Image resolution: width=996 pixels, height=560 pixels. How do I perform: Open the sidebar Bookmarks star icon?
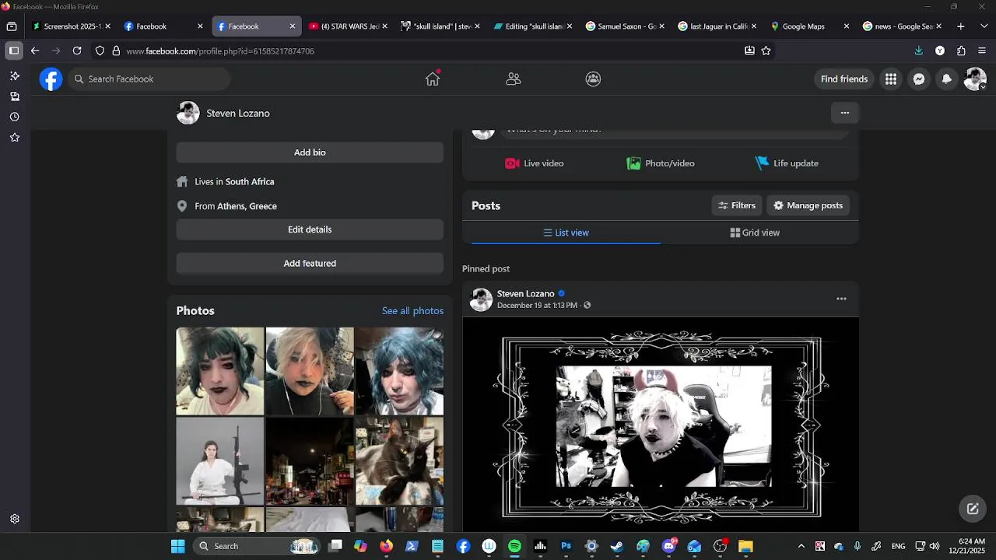click(14, 138)
